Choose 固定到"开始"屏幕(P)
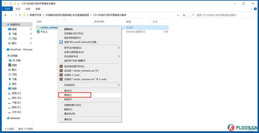259x133 pixels. (x=90, y=61)
